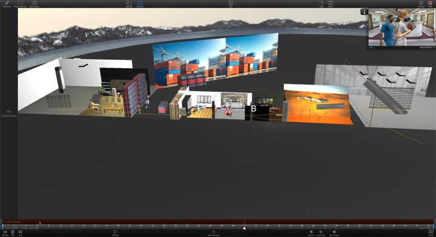436x237 pixels.
Task: Click the camera preview thumbnail
Action: pyautogui.click(x=401, y=27)
